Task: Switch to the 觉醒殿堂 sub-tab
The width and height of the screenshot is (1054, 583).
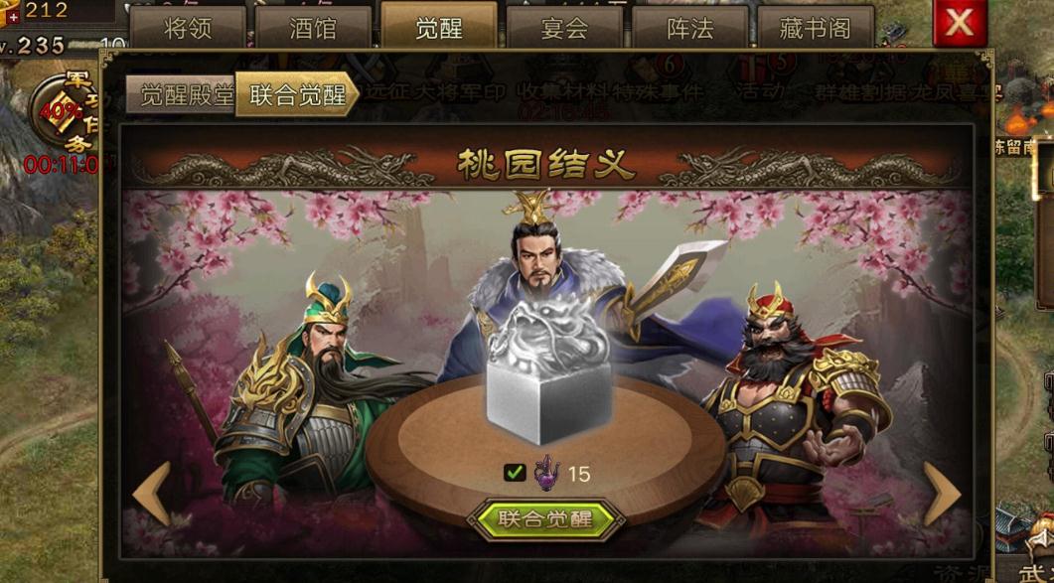Action: click(180, 94)
